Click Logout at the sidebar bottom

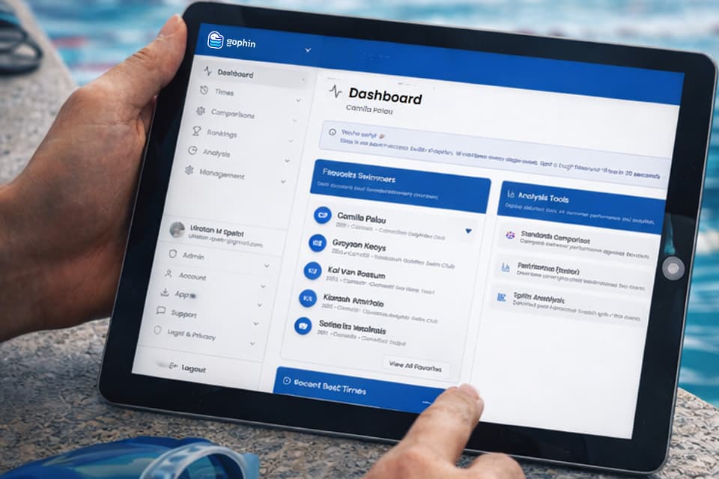pyautogui.click(x=192, y=369)
